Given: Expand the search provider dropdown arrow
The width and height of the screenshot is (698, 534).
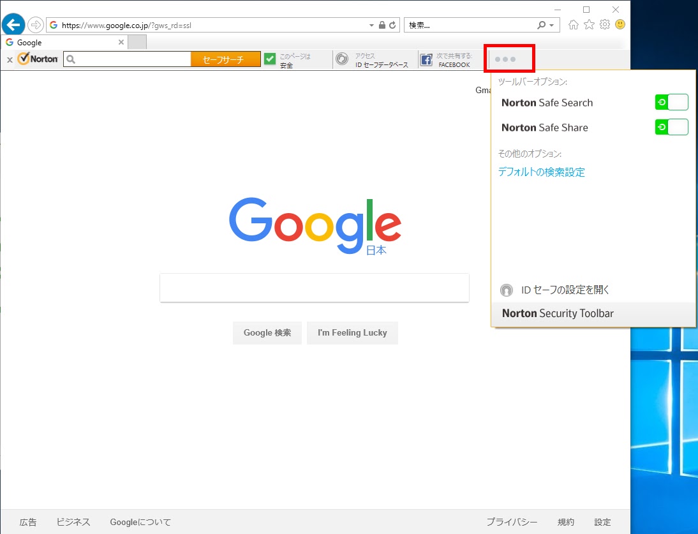Looking at the screenshot, I should click(x=551, y=26).
